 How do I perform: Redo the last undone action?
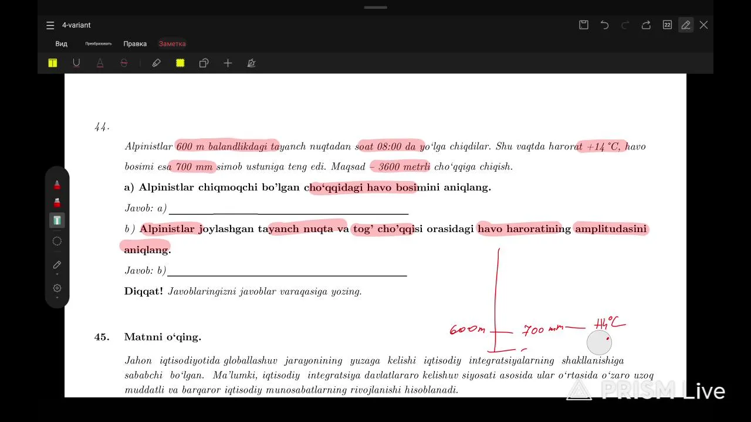click(x=625, y=25)
